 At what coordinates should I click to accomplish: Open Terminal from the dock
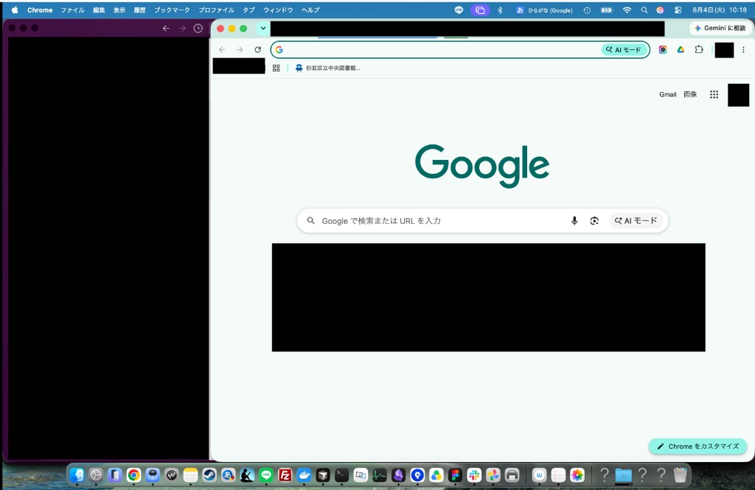(x=342, y=475)
